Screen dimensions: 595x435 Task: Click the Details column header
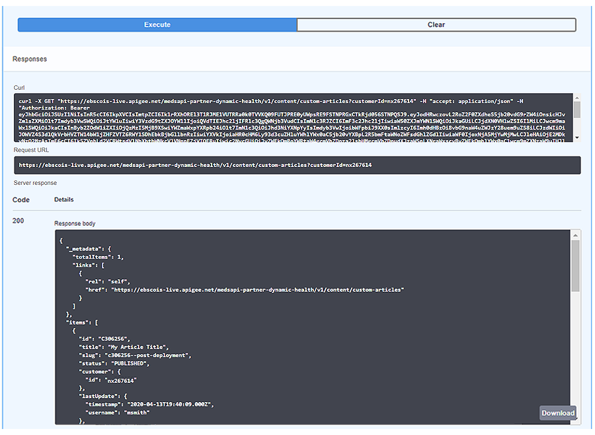64,199
